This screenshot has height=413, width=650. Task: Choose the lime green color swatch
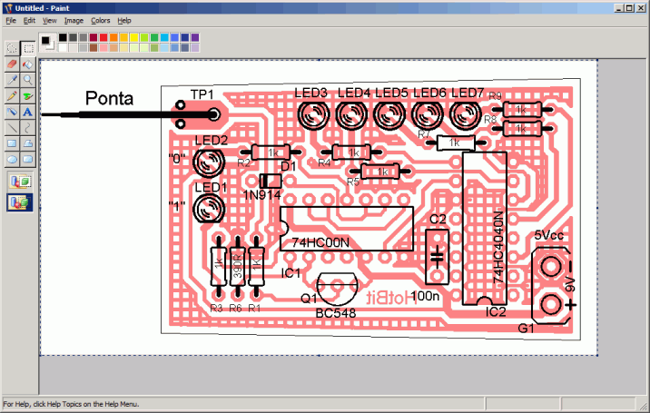pyautogui.click(x=143, y=38)
